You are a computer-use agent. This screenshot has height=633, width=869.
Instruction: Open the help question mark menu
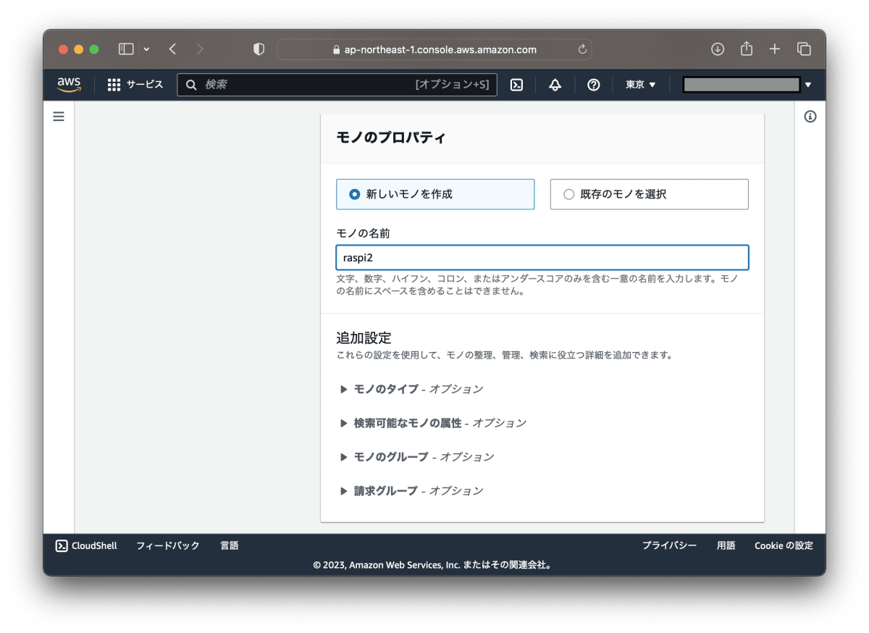594,85
